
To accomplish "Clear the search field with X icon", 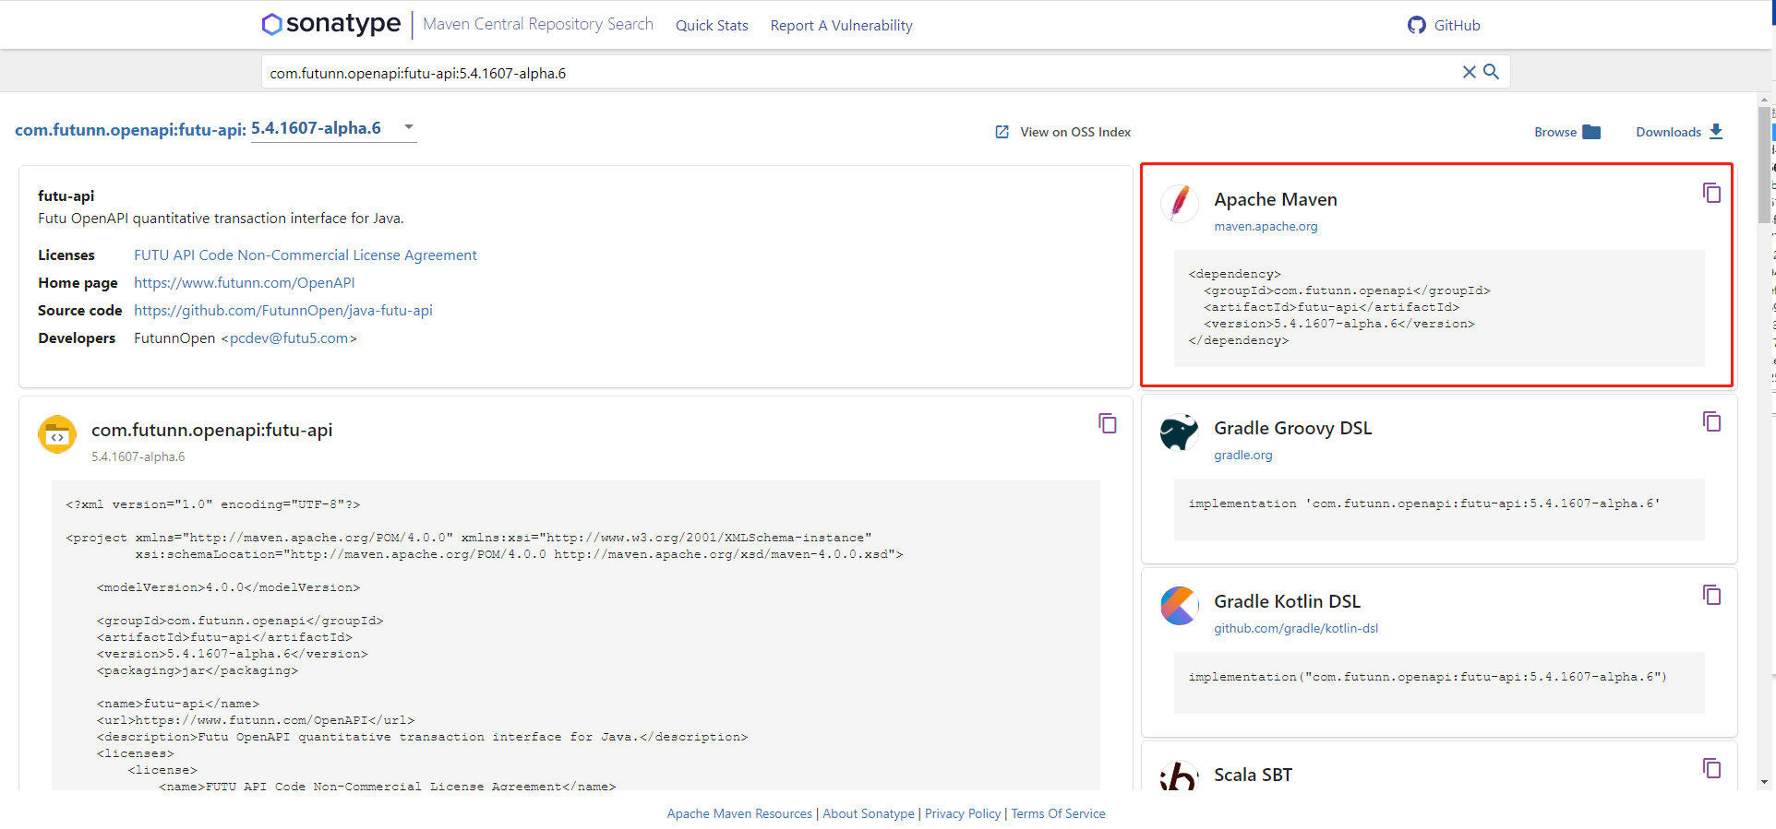I will point(1469,72).
